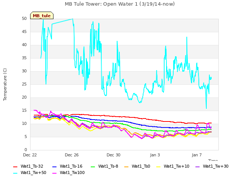Click the MB_tule label box
Viewport: 241px width, 180px height.
click(42, 15)
